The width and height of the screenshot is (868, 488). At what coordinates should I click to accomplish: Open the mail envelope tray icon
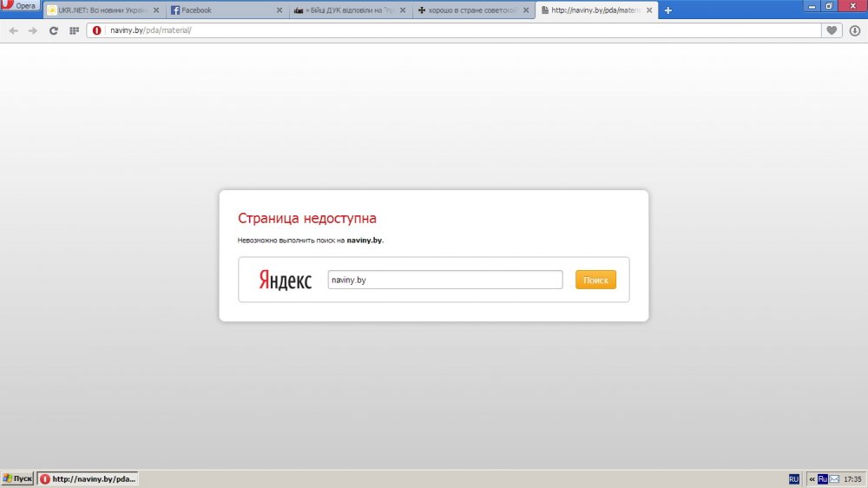(834, 479)
